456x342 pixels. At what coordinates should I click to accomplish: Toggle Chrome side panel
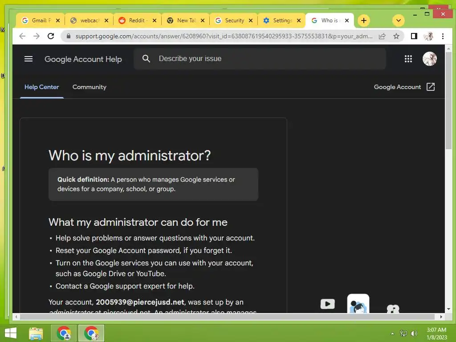(x=414, y=36)
